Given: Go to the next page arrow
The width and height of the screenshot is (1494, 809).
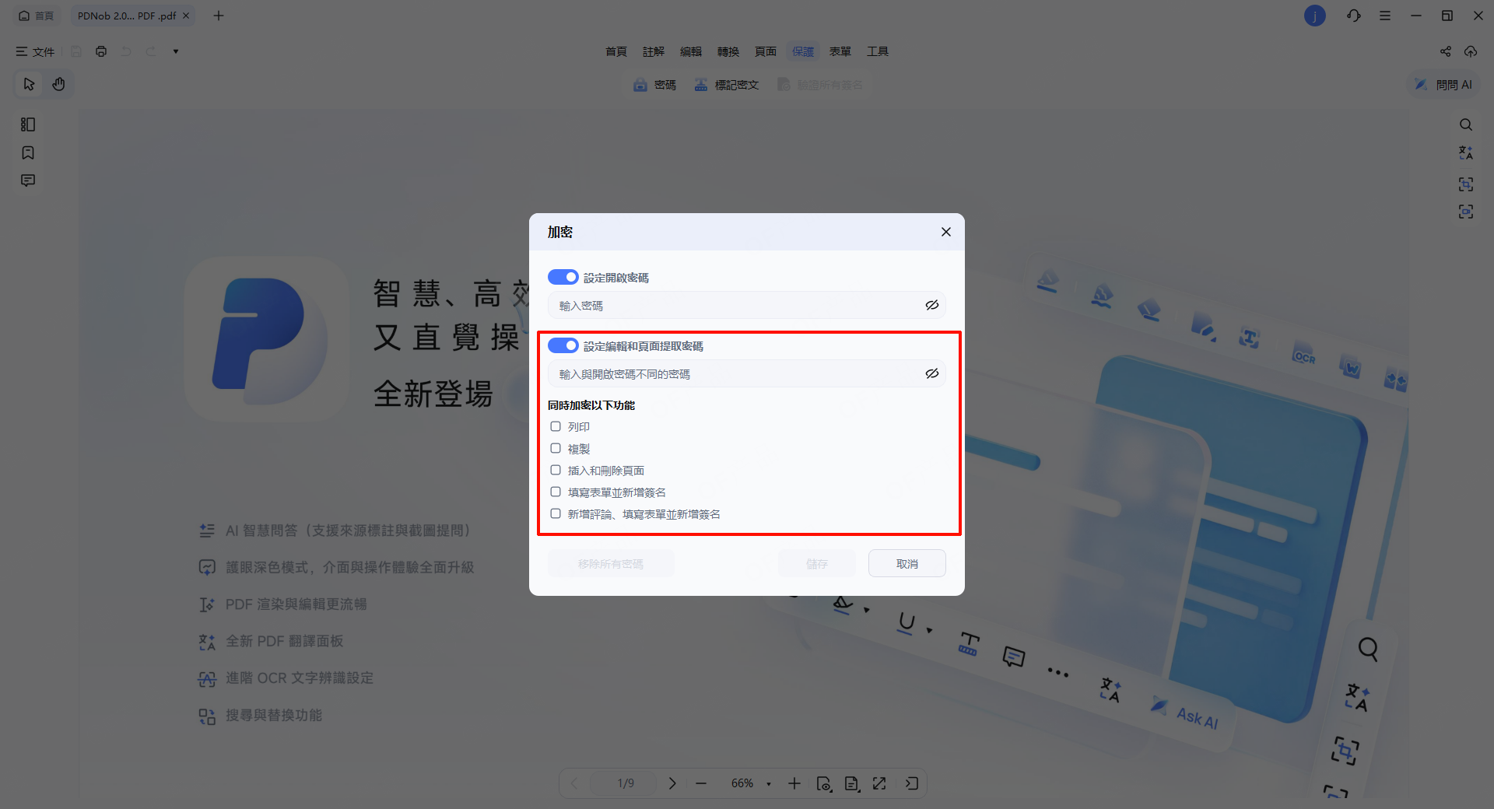Looking at the screenshot, I should (x=672, y=783).
